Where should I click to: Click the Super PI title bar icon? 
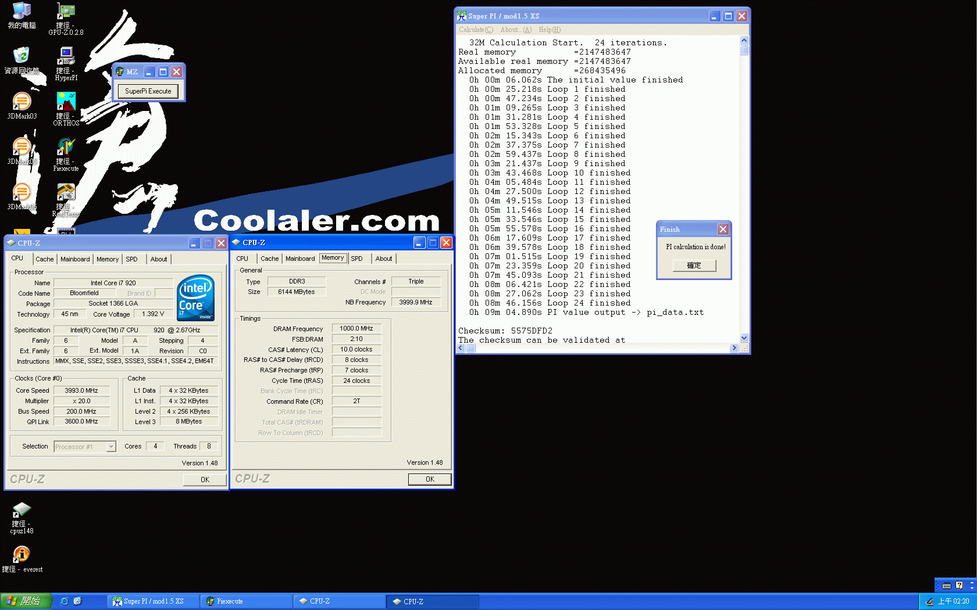(462, 16)
